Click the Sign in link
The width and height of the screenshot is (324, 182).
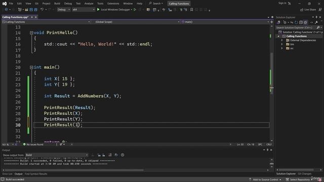[282, 3]
